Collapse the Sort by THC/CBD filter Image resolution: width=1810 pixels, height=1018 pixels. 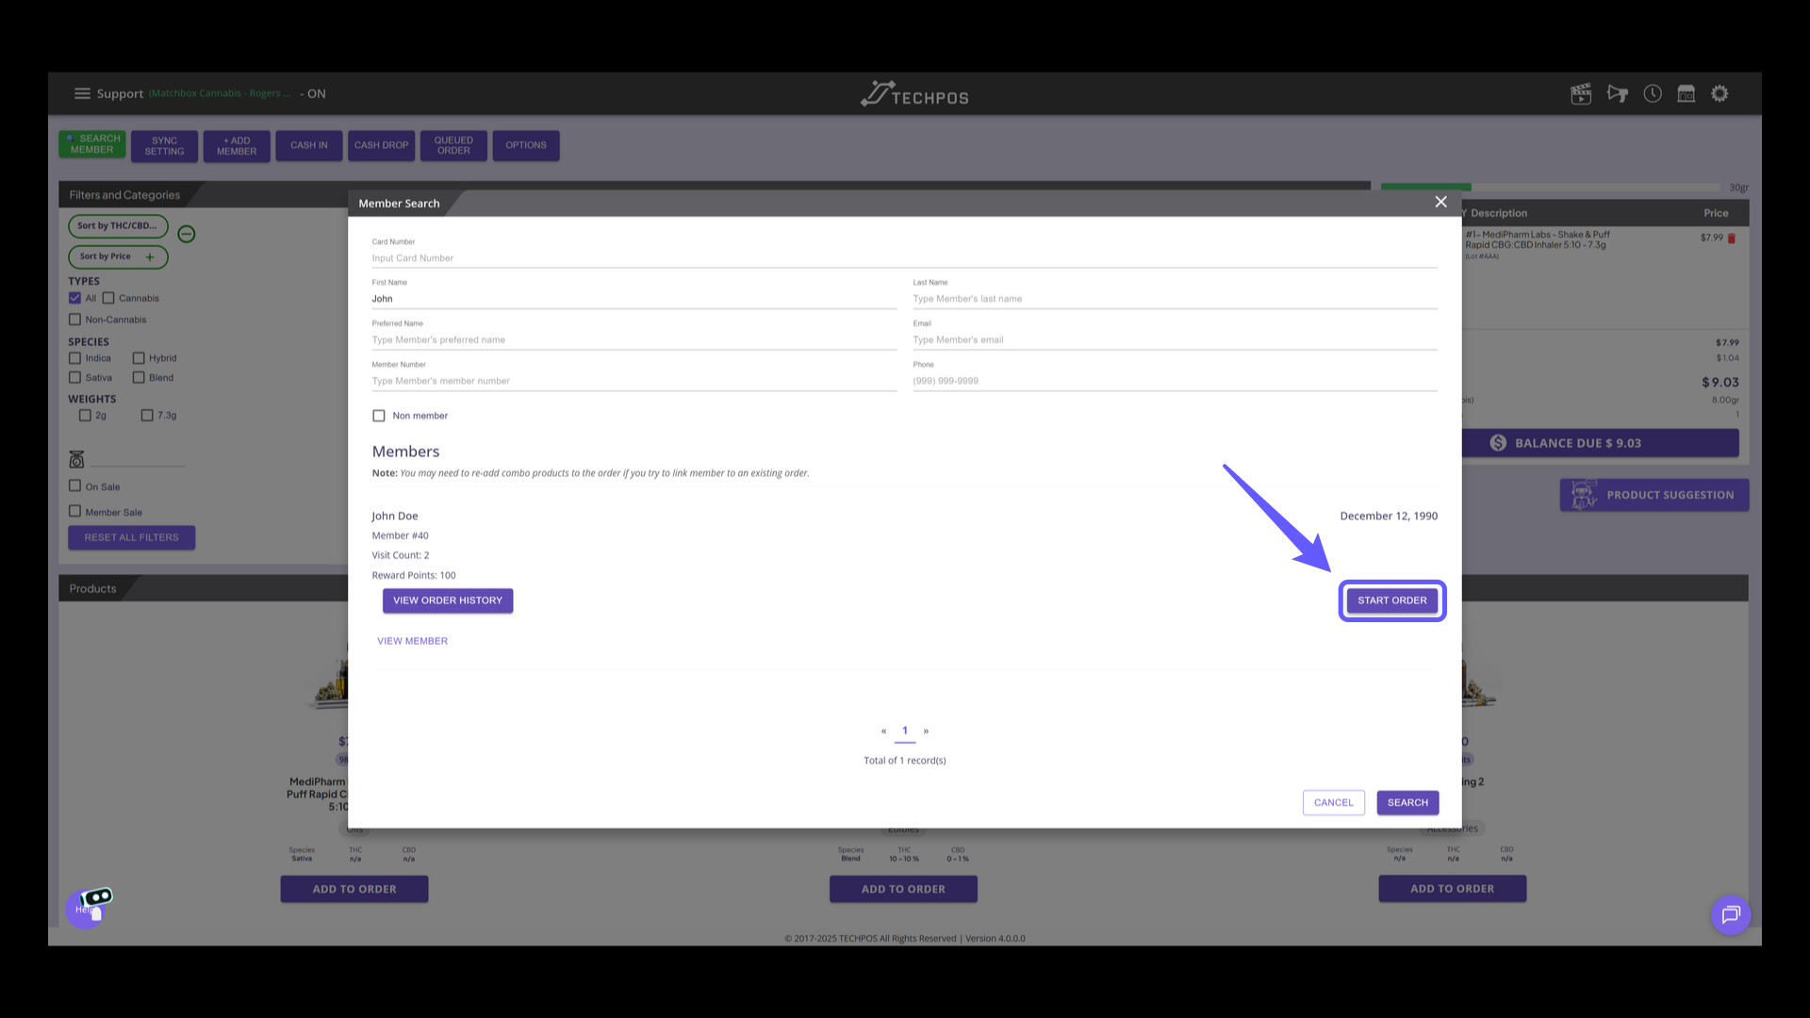click(186, 233)
